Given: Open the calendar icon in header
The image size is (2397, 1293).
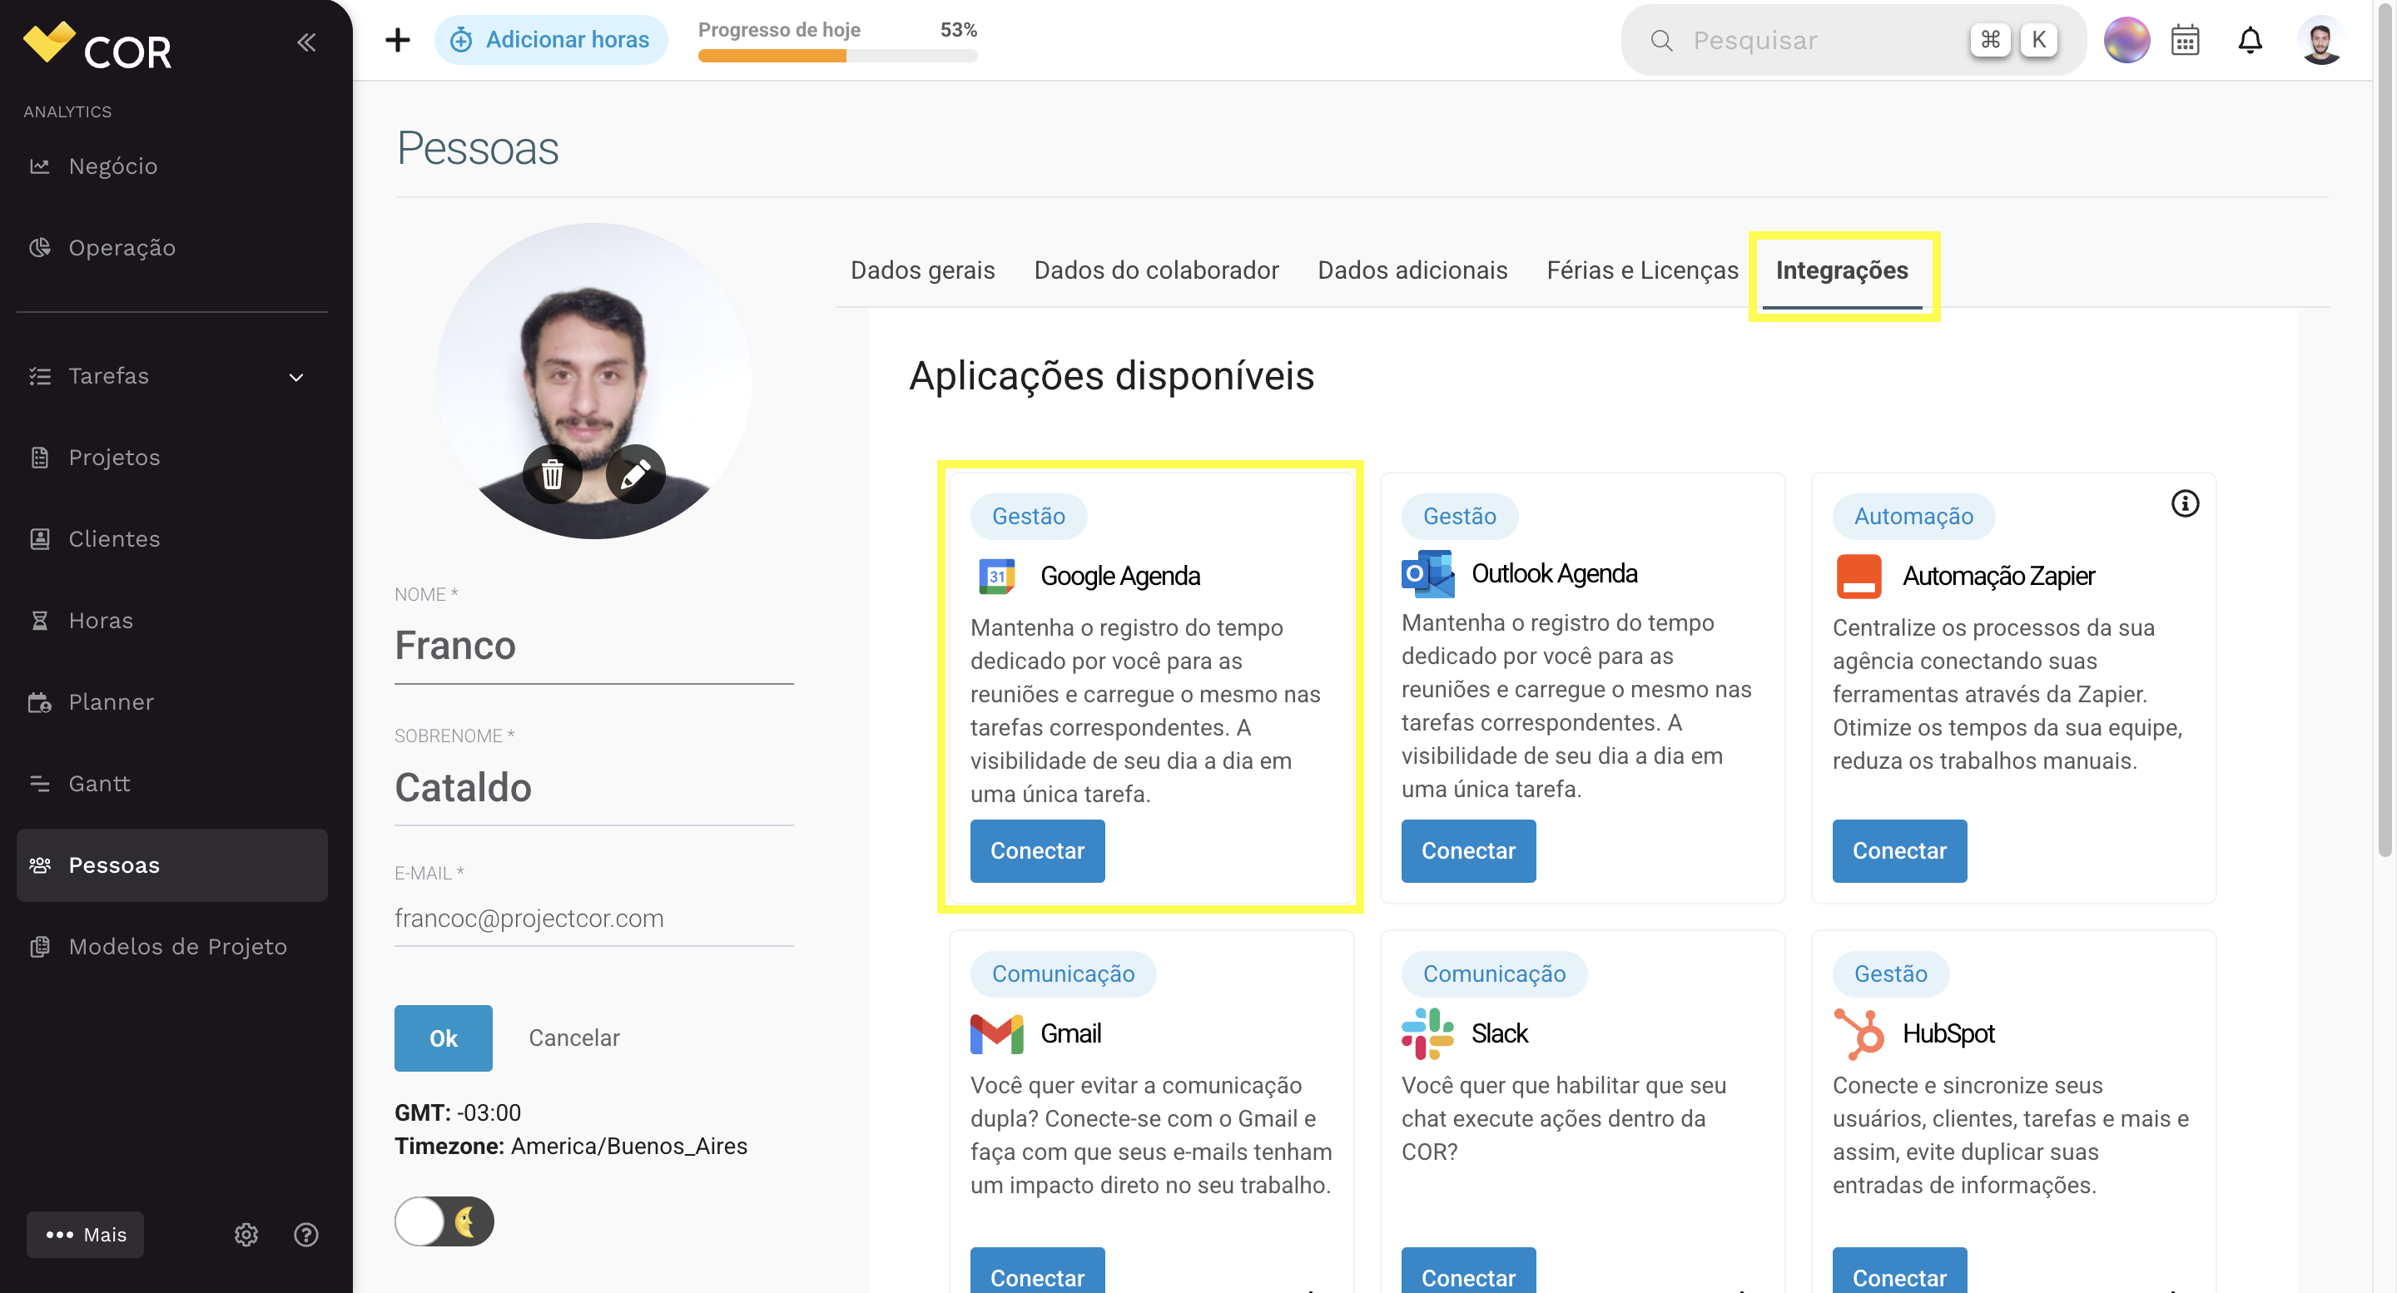Looking at the screenshot, I should (2185, 40).
